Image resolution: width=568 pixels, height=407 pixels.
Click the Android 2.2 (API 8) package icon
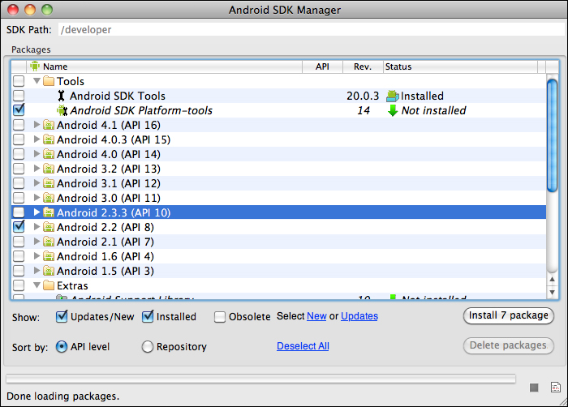pyautogui.click(x=49, y=227)
